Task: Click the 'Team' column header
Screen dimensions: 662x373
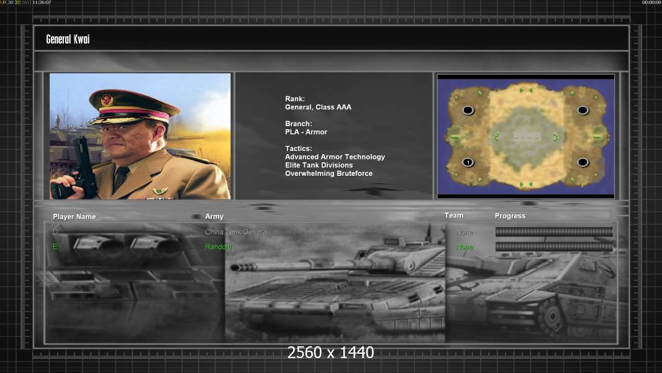Action: (x=454, y=216)
